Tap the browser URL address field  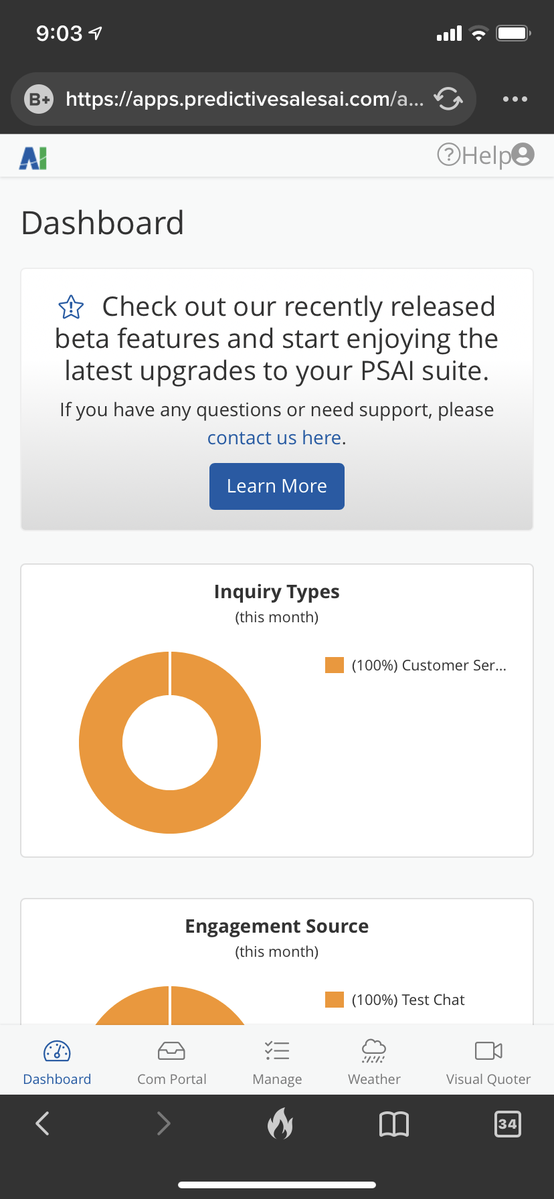(244, 99)
